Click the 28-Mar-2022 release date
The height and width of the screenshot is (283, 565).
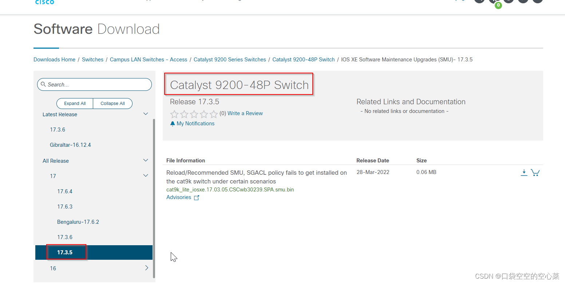tap(373, 172)
